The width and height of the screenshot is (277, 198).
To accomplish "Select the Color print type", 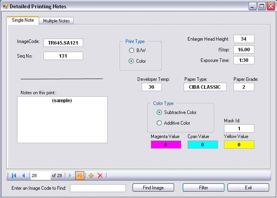I will click(131, 61).
